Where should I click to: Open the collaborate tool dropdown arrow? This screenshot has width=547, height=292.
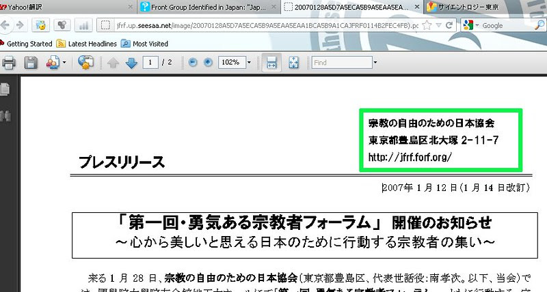click(64, 63)
